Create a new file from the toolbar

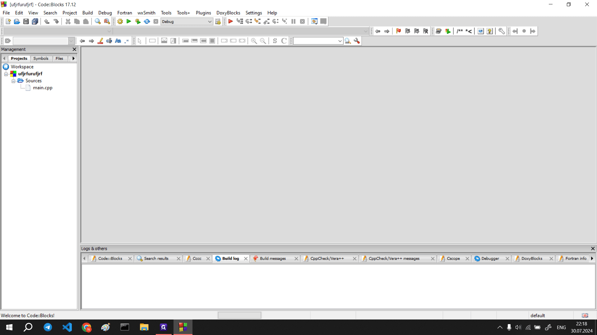pyautogui.click(x=8, y=21)
